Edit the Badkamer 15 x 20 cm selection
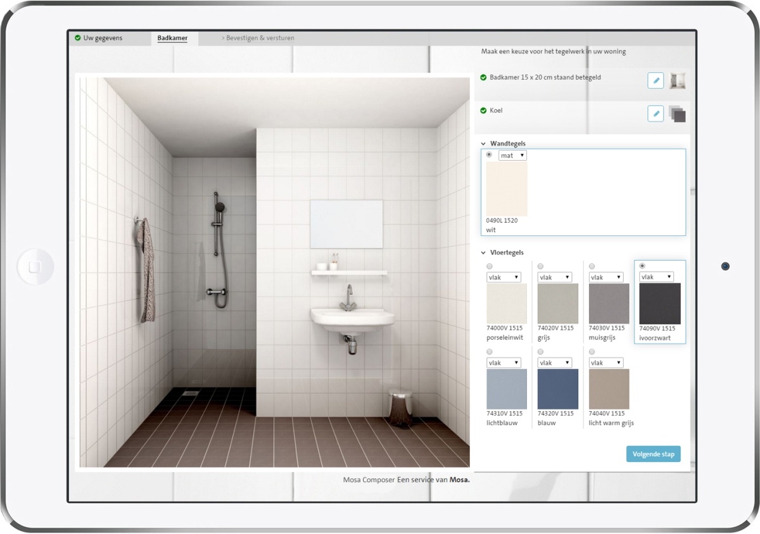 click(x=655, y=80)
